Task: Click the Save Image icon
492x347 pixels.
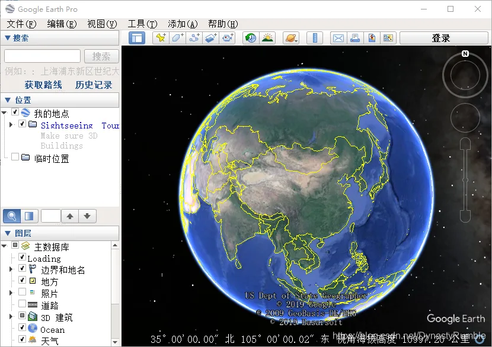Action: point(372,38)
